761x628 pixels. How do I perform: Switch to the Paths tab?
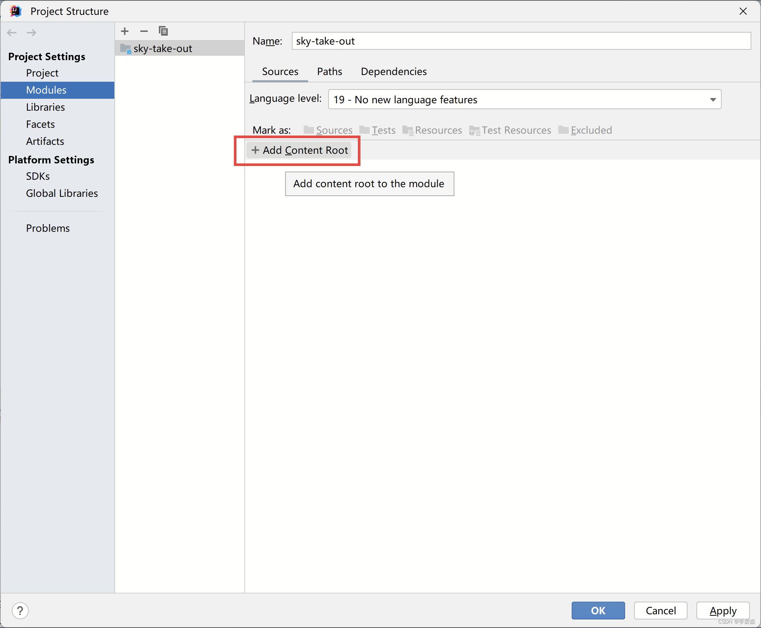(x=330, y=71)
